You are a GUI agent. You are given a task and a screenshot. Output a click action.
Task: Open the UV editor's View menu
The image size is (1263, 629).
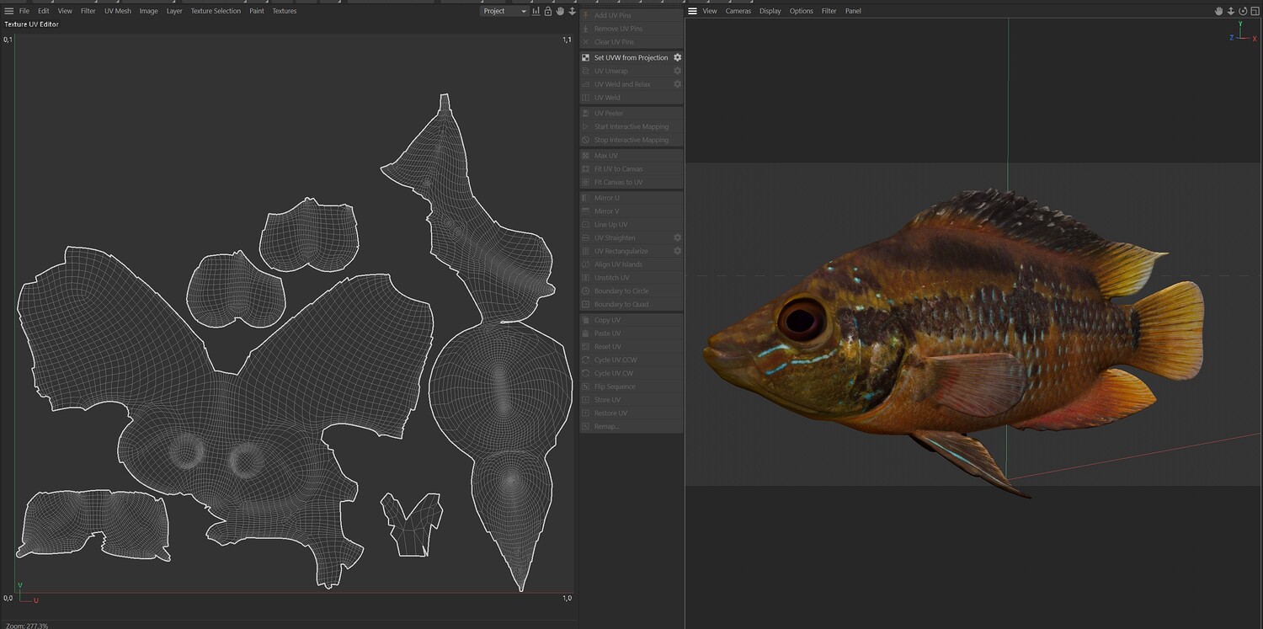point(65,11)
